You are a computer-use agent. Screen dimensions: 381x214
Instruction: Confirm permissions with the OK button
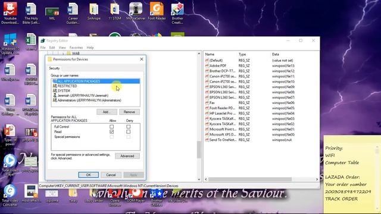[x=89, y=175]
